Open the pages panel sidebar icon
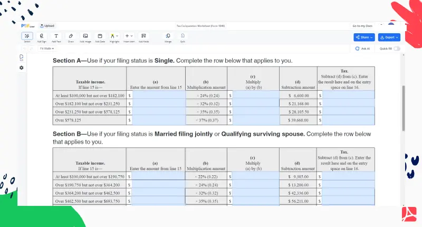422x227 pixels. coord(22,58)
